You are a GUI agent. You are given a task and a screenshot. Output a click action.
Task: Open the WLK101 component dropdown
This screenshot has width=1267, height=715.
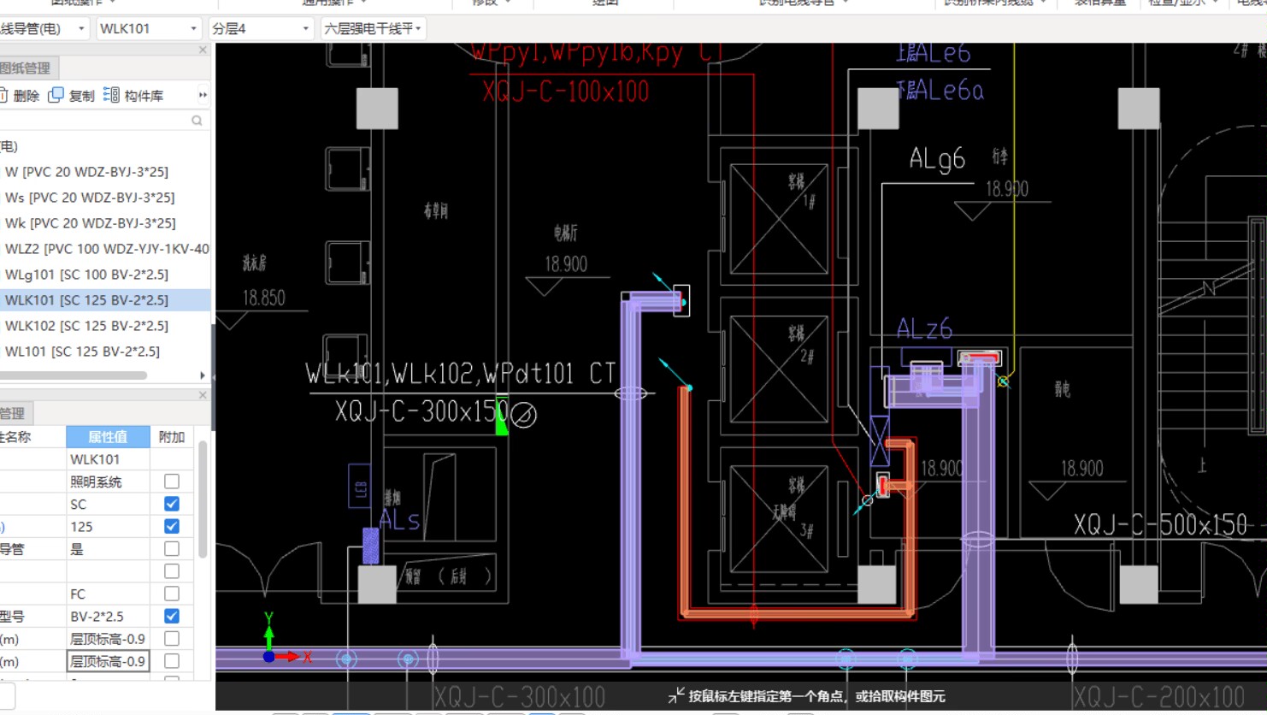(x=149, y=28)
